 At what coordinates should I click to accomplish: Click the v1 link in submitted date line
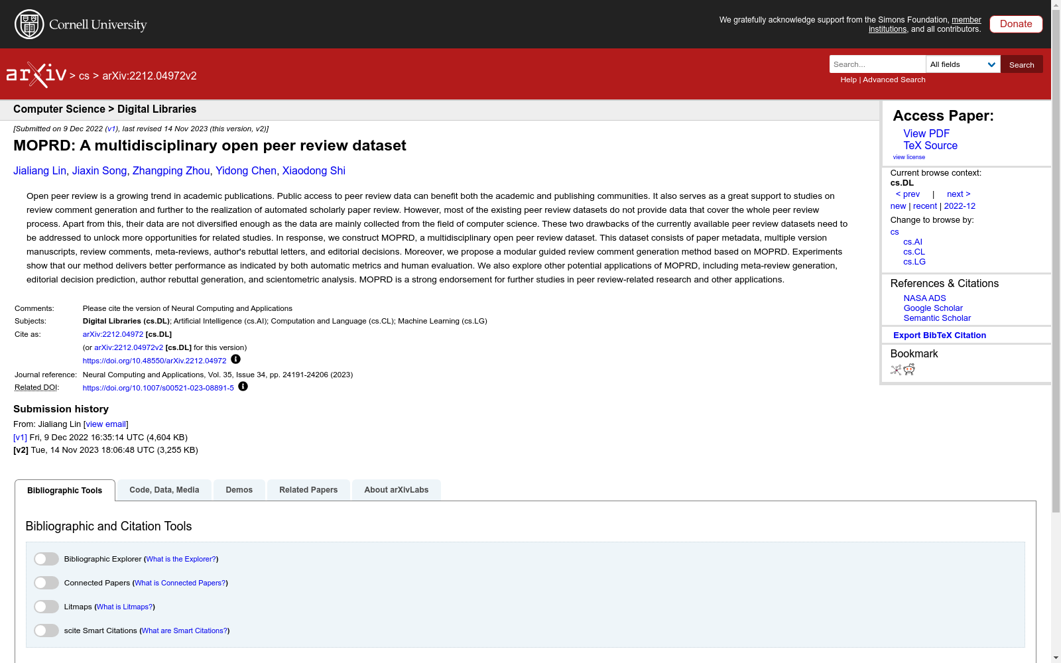[x=111, y=129]
